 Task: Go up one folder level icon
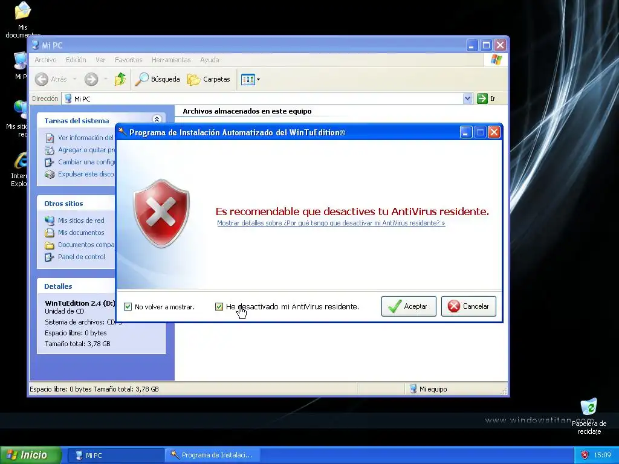(x=120, y=79)
